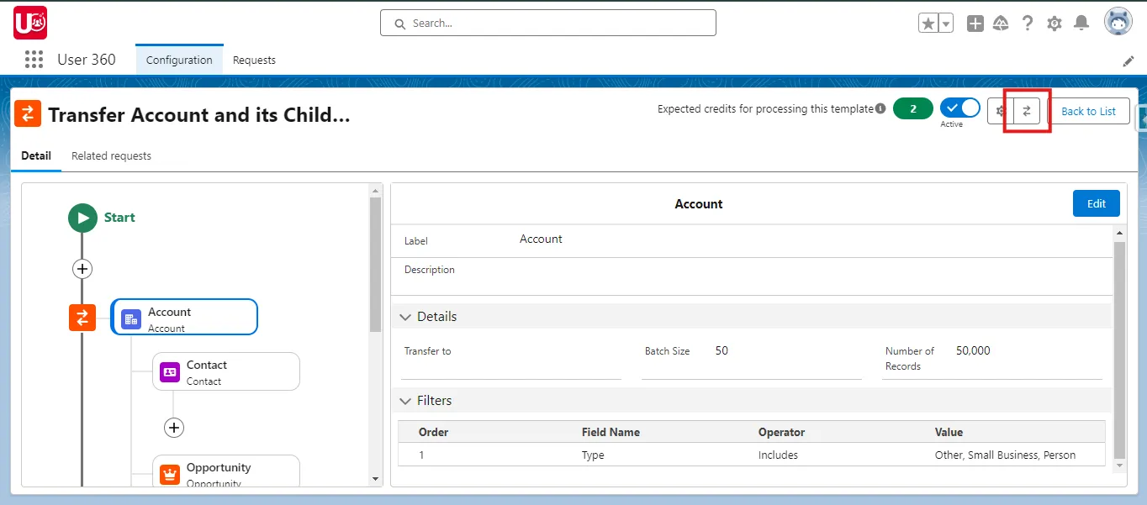1147x505 pixels.
Task: Collapse the Filters section
Action: click(405, 400)
